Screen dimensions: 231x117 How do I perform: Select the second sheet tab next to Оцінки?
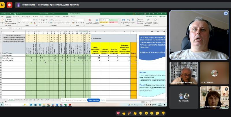pos(18,100)
